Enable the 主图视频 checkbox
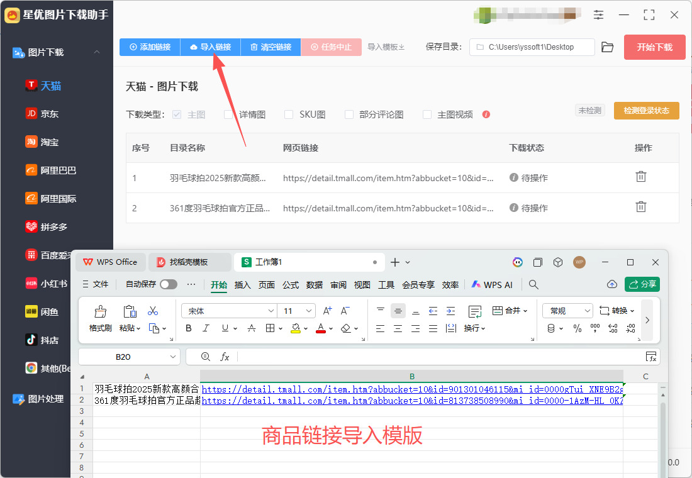Screen dimensions: 692x478 [427, 114]
